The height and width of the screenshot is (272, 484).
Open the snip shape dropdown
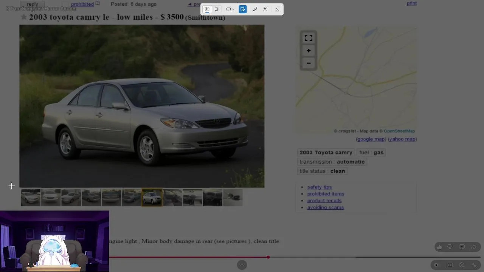point(230,9)
